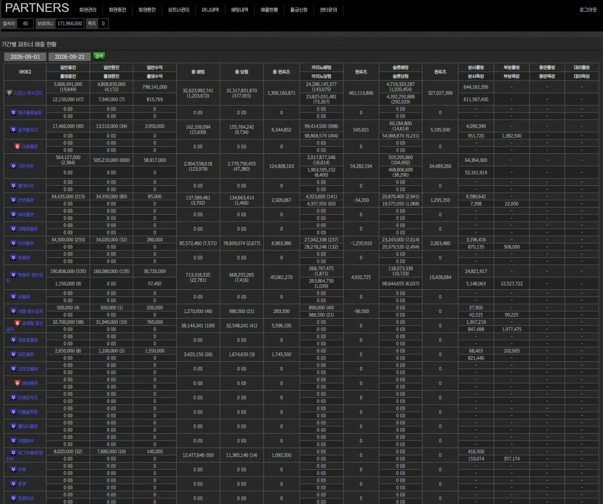
Task: Click the 부 badge beside 비엠 정산금지
Action: (x=13, y=311)
